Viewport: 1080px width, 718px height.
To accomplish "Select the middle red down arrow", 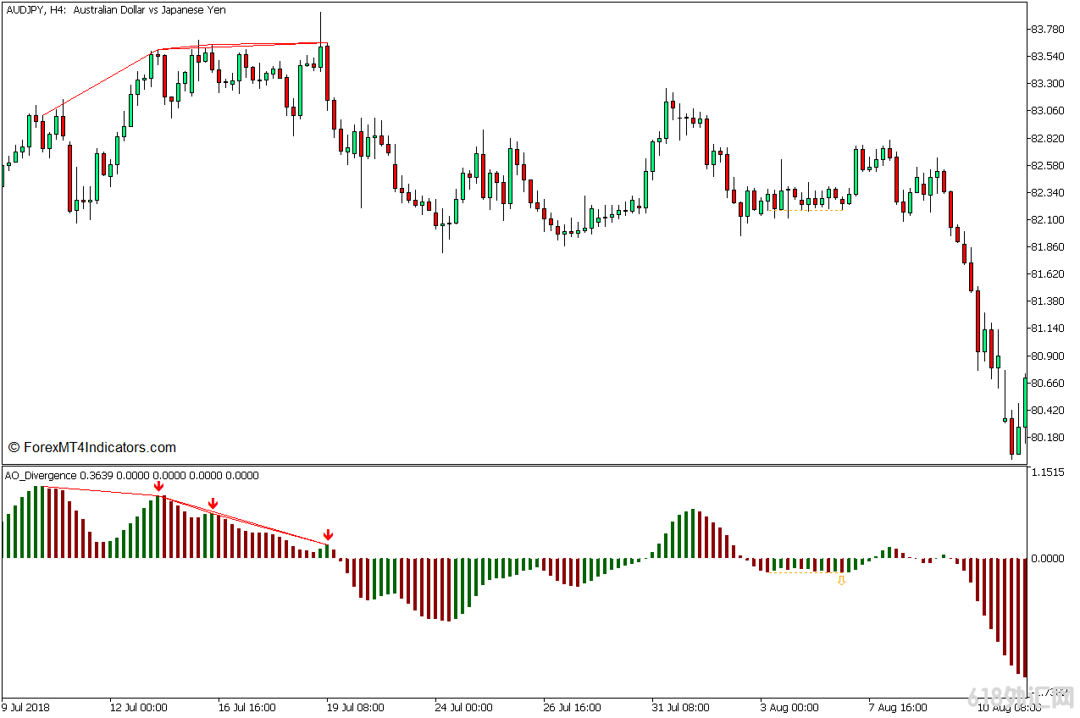I will pyautogui.click(x=213, y=505).
